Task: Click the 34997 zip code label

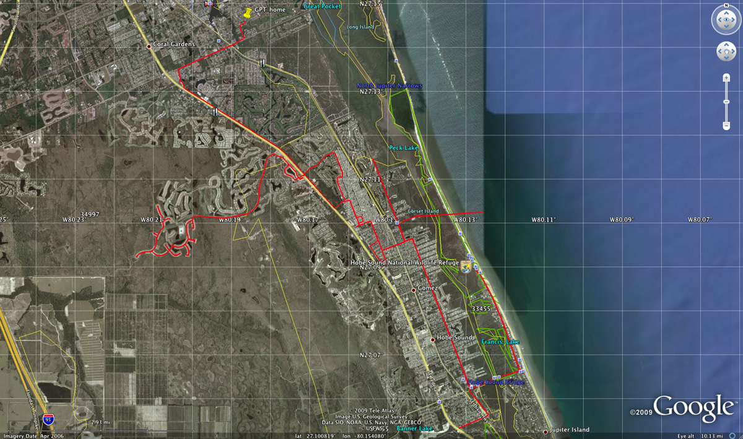Action: pos(90,214)
